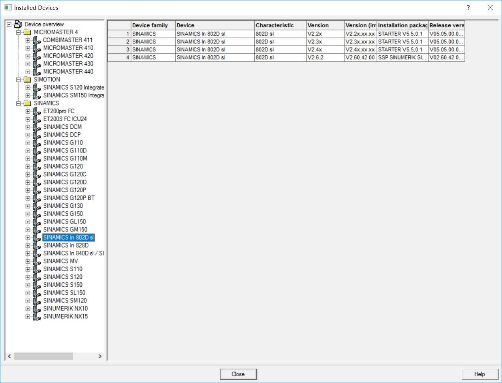Select the SINAMICS GM150 tree item

click(65, 230)
